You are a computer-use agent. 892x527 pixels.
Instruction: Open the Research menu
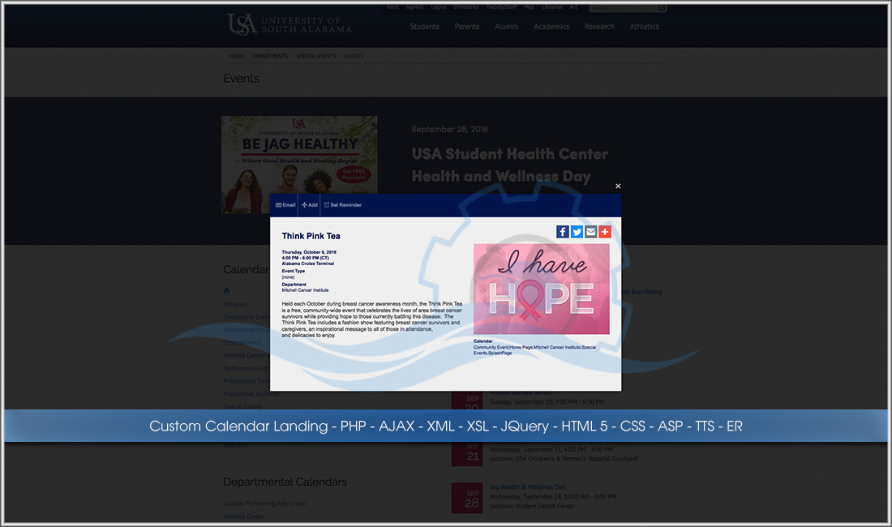click(x=599, y=27)
